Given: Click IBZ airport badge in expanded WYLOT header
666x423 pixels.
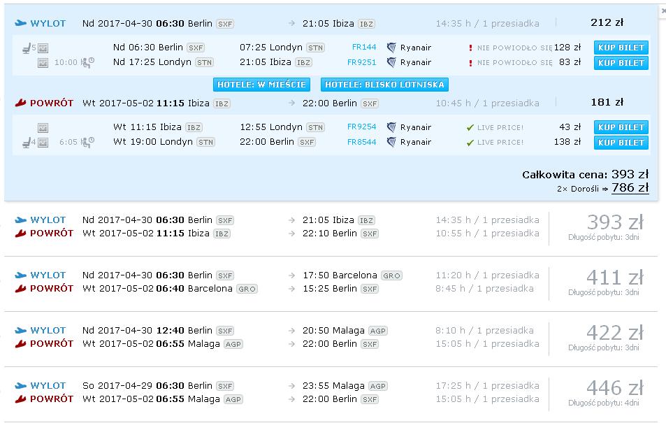Looking at the screenshot, I should 367,24.
